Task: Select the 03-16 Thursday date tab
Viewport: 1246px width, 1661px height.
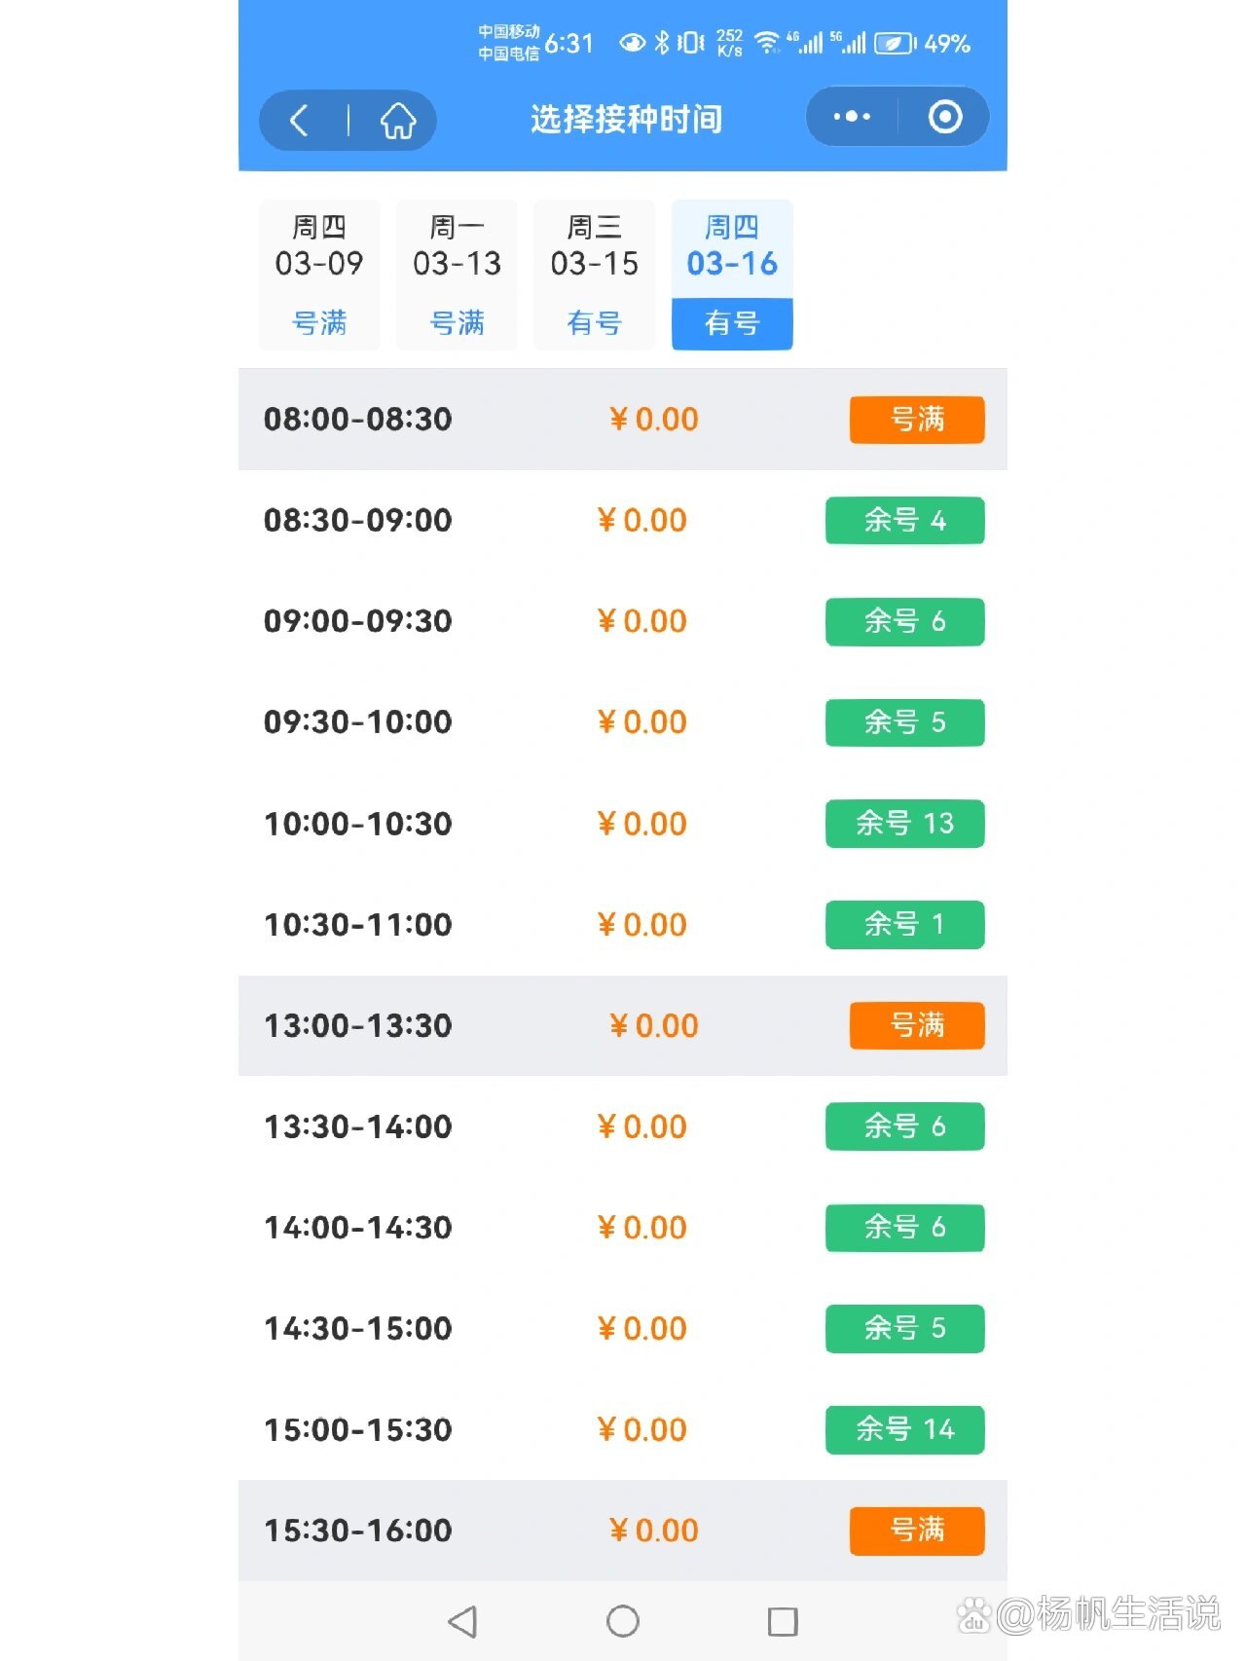Action: point(732,275)
